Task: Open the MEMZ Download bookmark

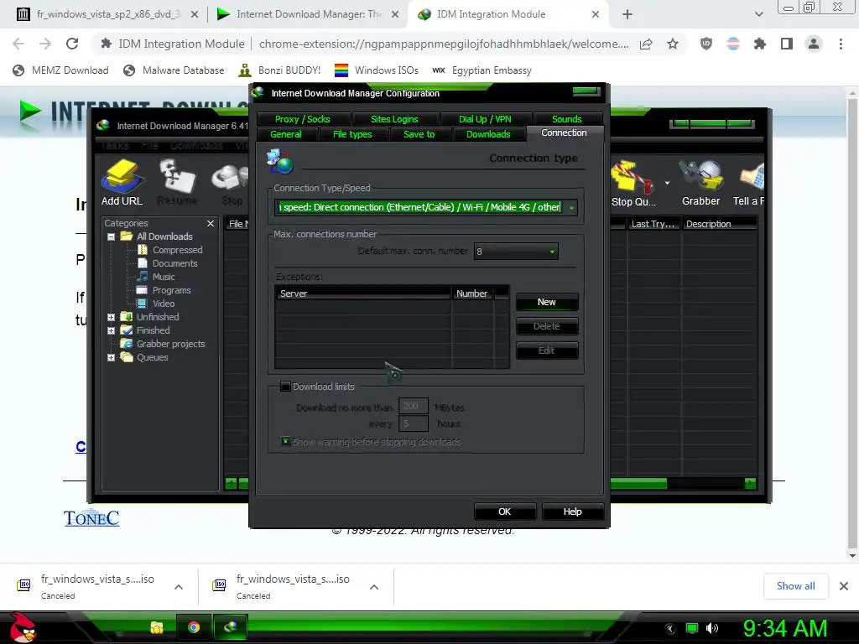Action: pos(60,70)
